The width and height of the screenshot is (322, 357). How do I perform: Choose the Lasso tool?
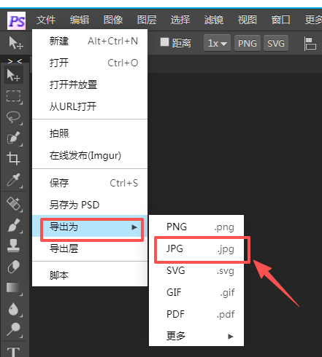(x=14, y=117)
